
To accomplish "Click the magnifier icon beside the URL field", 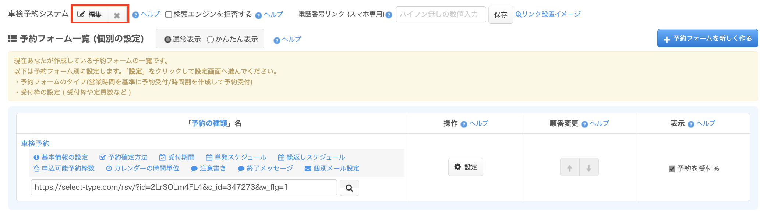I will point(349,188).
